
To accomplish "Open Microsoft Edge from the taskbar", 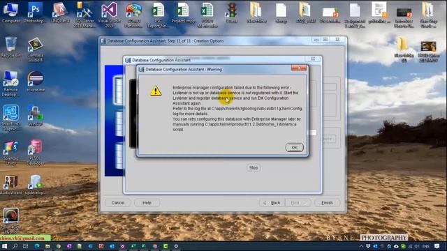I will coord(37,246).
